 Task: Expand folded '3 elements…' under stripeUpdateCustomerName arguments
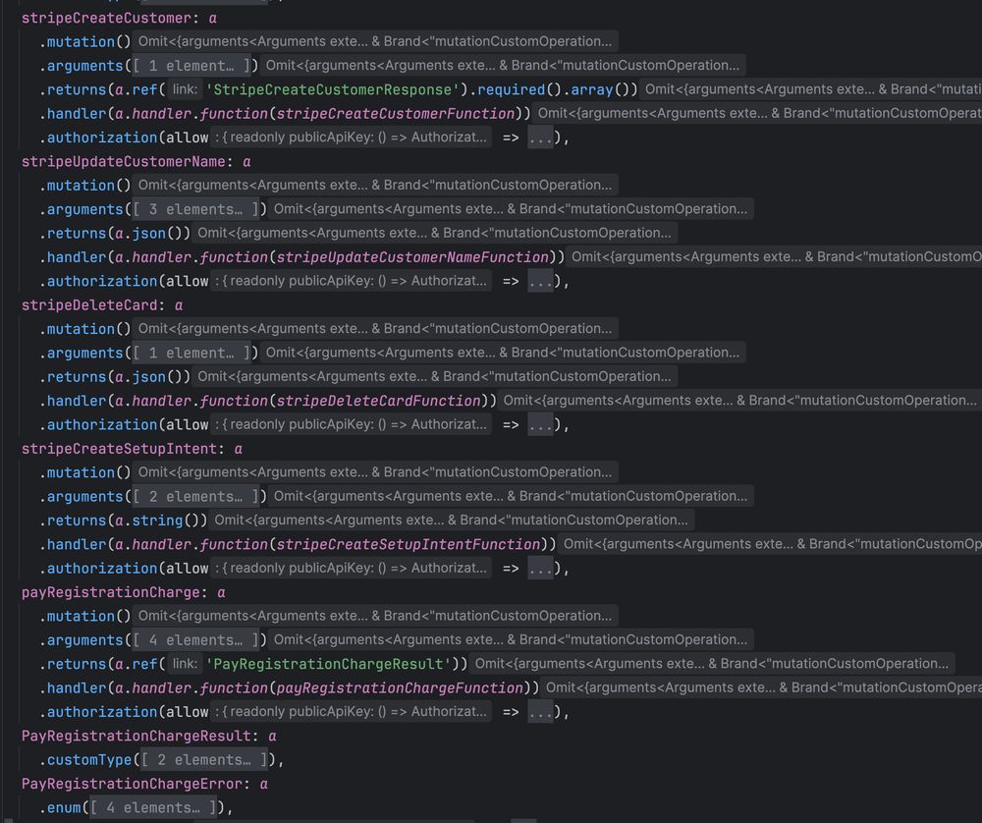tap(195, 209)
